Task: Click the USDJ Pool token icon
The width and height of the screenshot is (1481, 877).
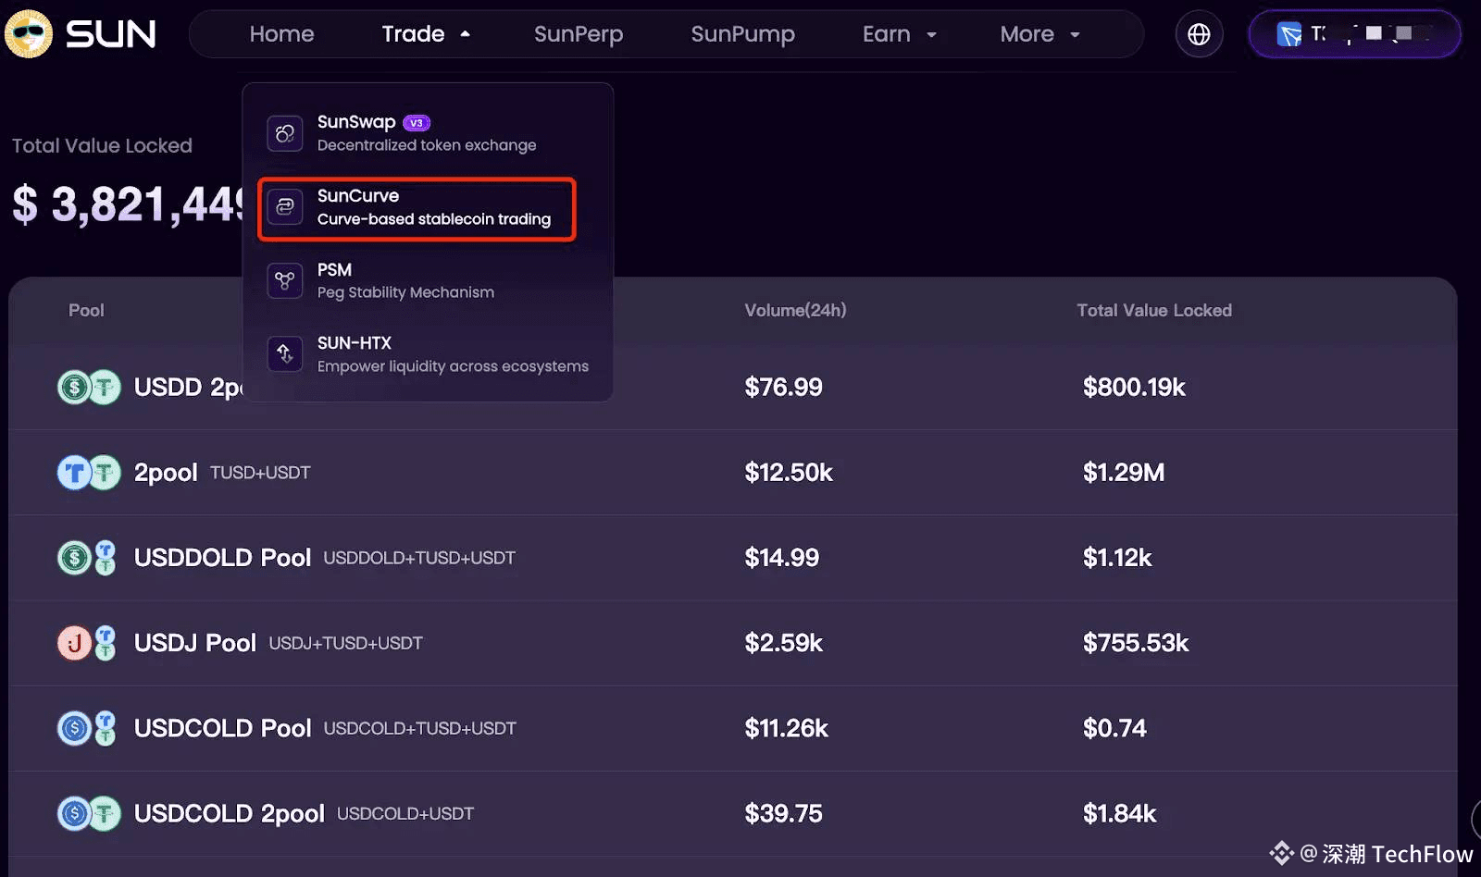Action: click(x=87, y=643)
